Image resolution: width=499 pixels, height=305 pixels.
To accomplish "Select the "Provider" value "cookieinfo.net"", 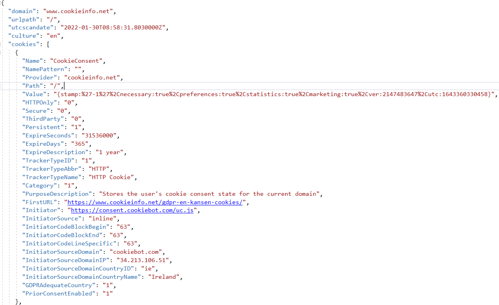I will tap(92, 77).
